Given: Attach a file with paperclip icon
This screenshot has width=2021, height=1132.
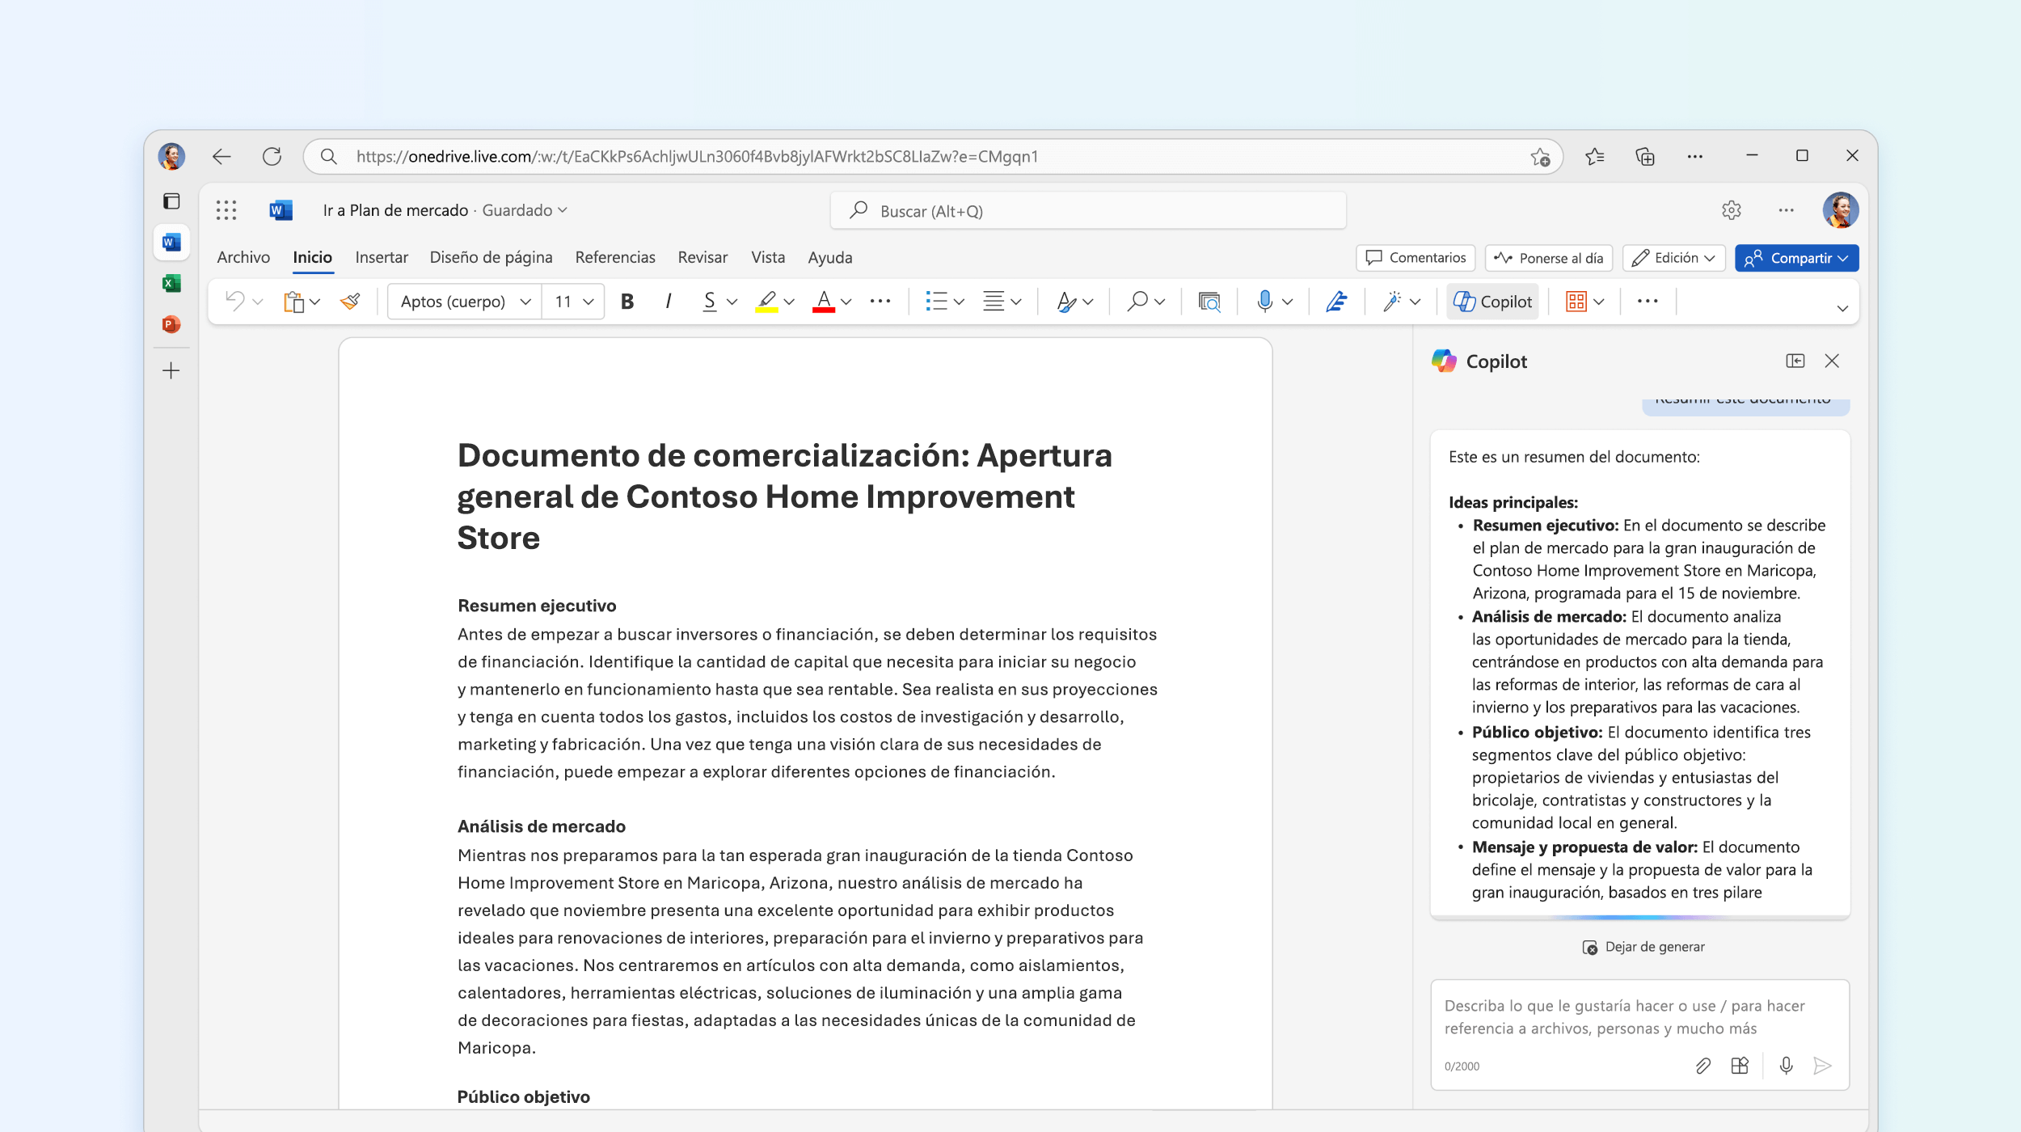Looking at the screenshot, I should click(1703, 1066).
